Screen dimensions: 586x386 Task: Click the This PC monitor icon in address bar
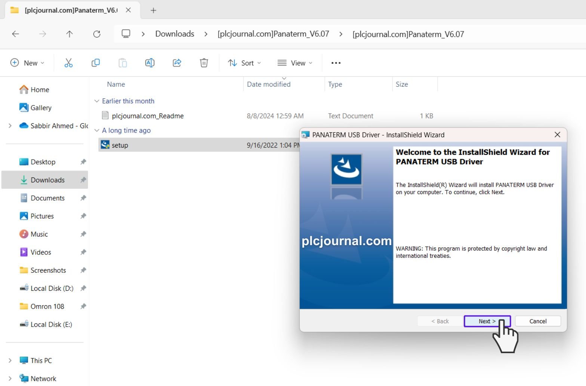coord(126,34)
